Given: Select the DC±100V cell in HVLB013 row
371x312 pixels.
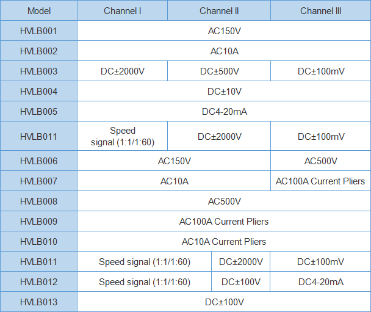Looking at the screenshot, I should [224, 302].
